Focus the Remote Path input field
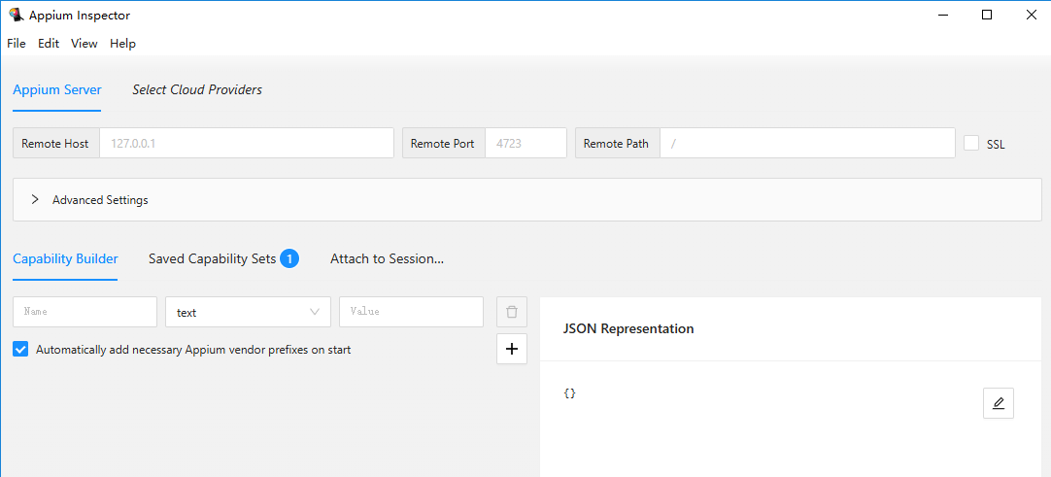Image resolution: width=1051 pixels, height=477 pixels. pyautogui.click(x=808, y=144)
